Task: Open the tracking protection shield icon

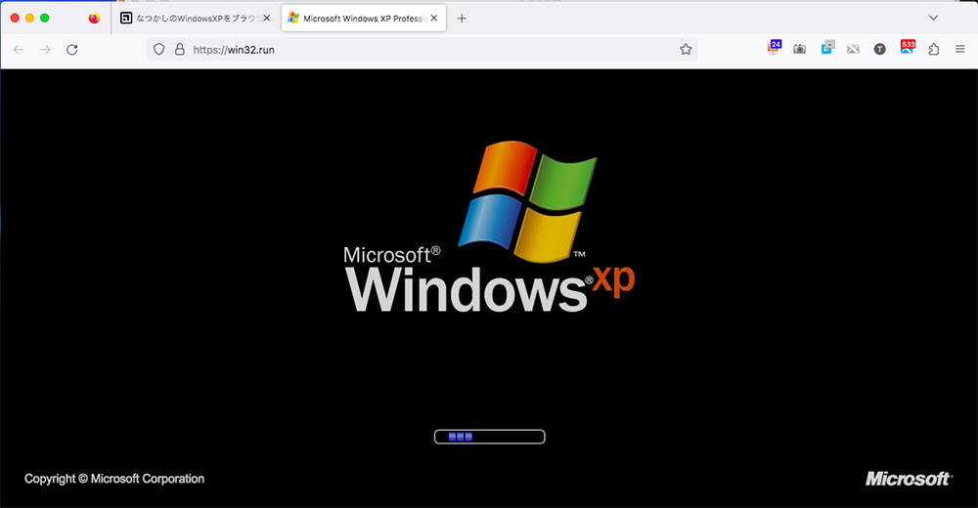Action: click(x=159, y=49)
